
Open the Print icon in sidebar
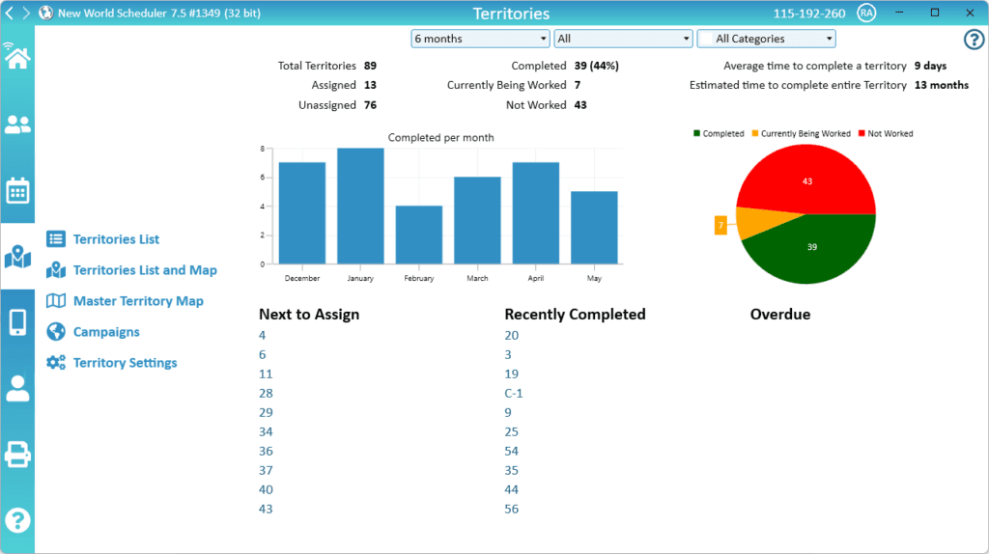click(x=17, y=454)
